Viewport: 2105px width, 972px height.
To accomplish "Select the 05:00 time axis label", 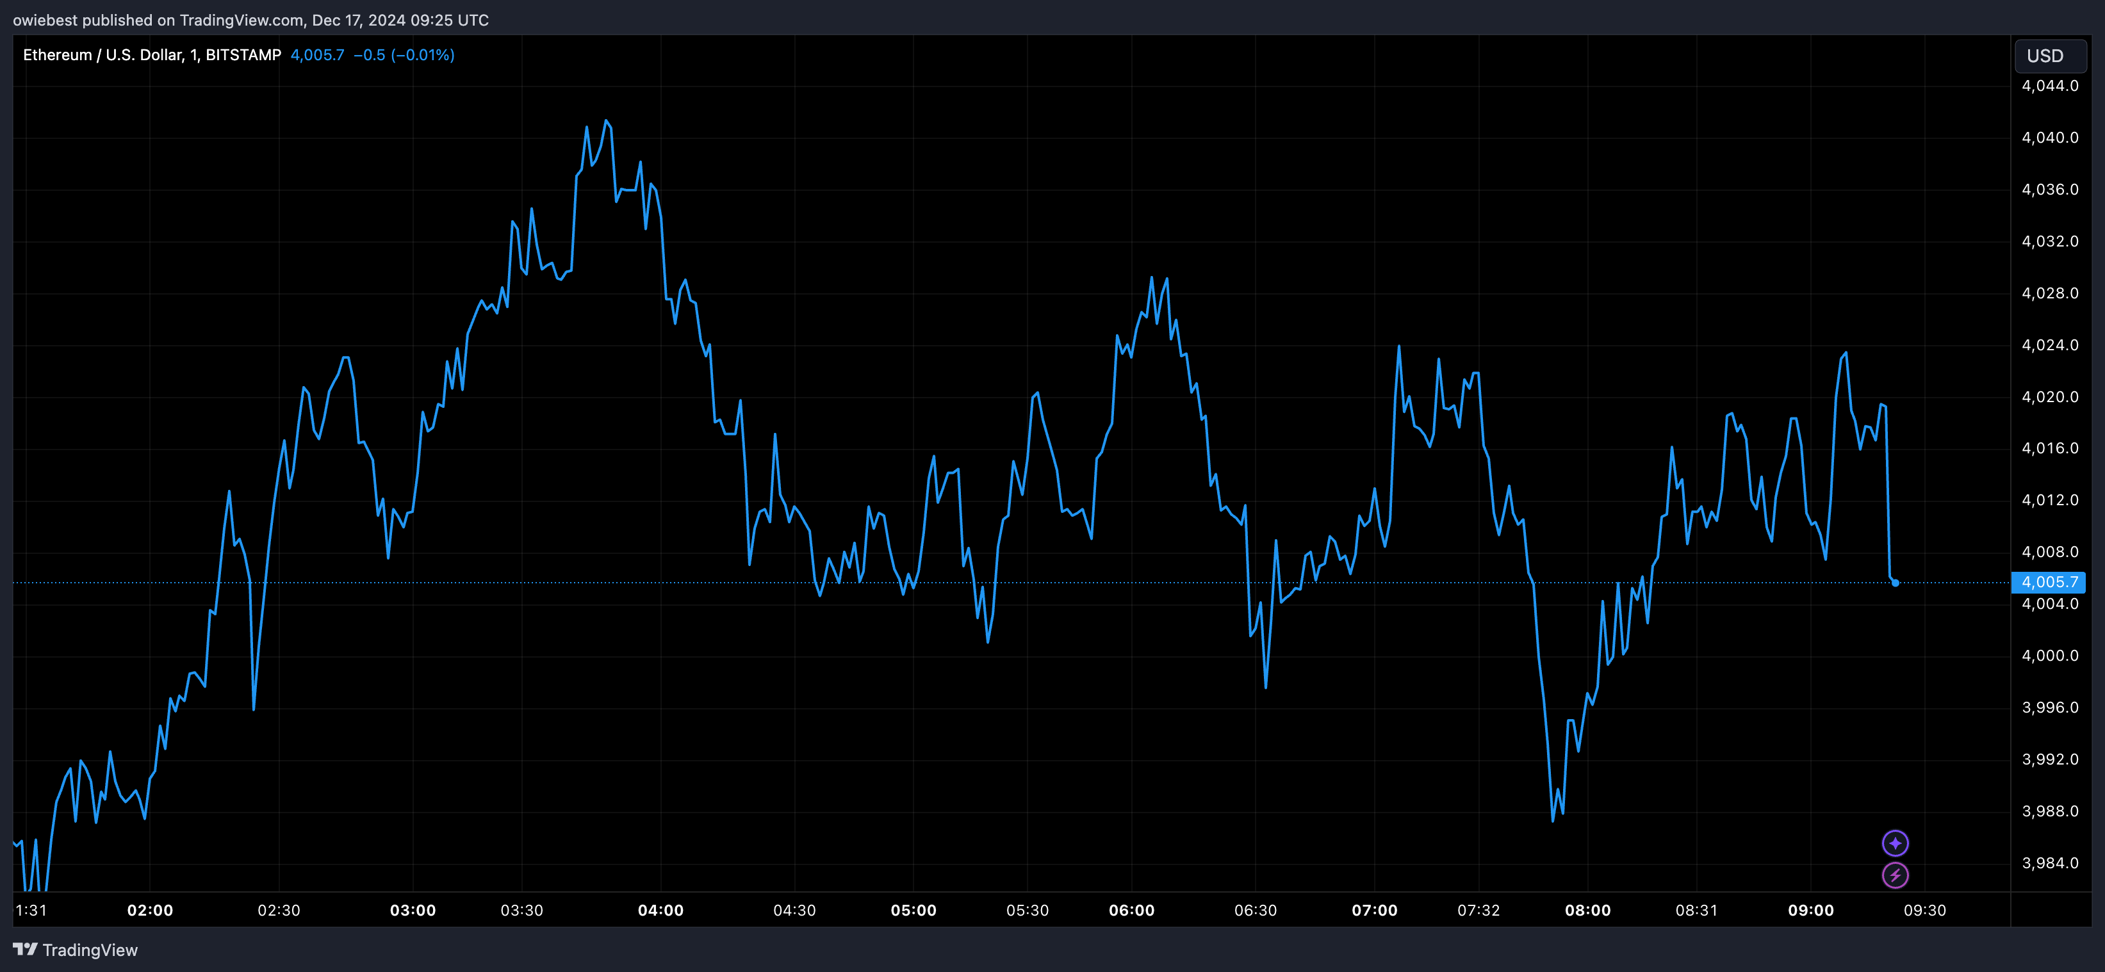I will coord(913,910).
